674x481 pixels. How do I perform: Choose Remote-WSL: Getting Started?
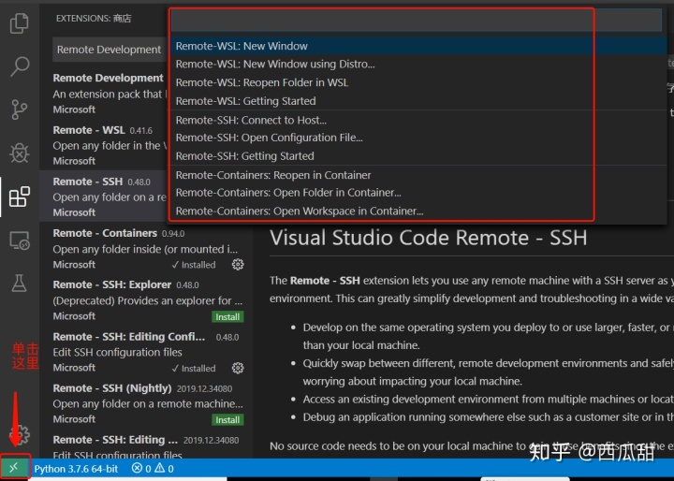click(418, 101)
